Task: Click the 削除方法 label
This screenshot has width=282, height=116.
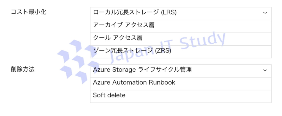Action: 22,69
